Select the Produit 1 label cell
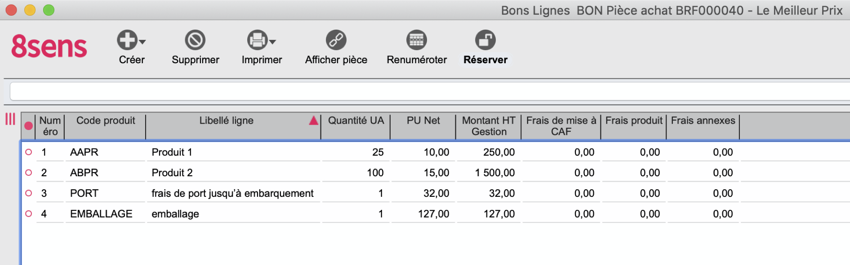 pos(233,152)
